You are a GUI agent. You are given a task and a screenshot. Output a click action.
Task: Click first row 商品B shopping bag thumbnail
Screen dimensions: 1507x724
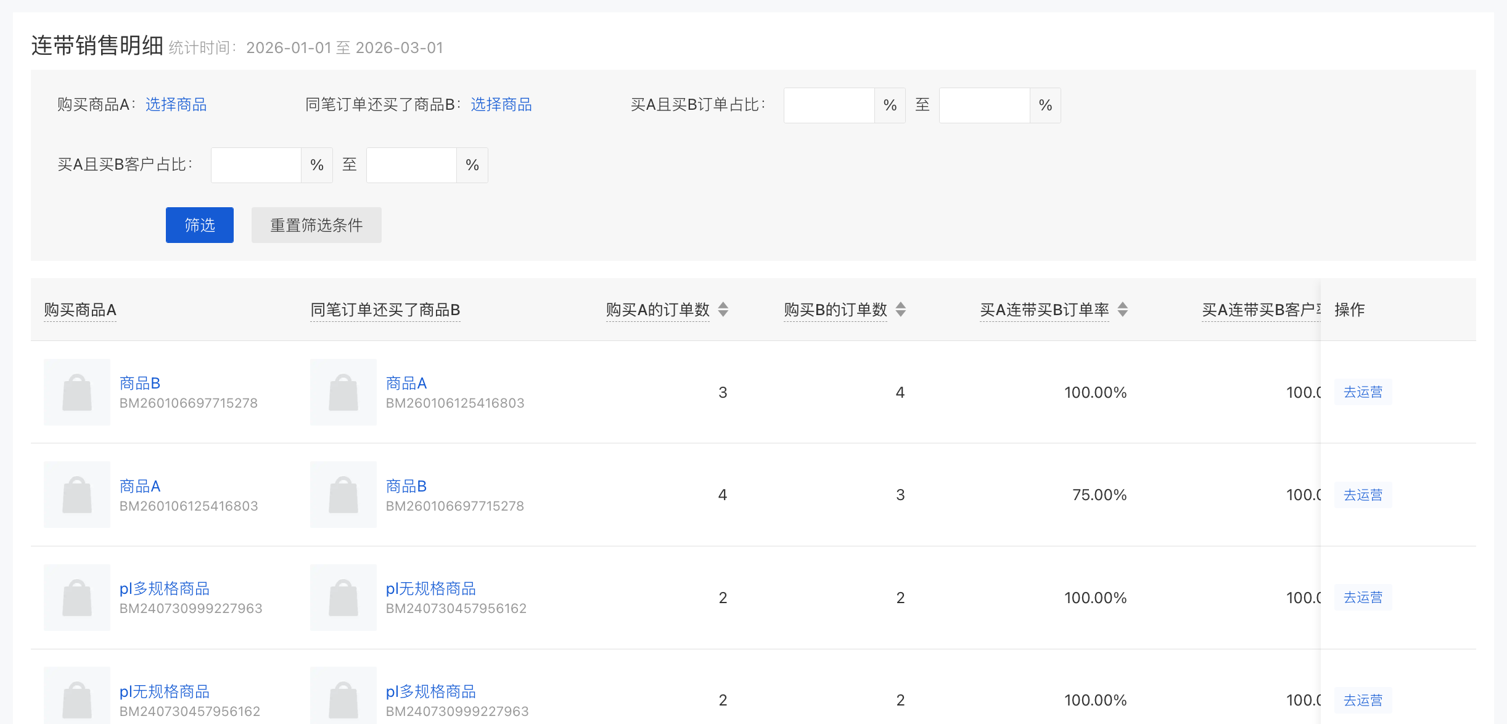(x=77, y=392)
